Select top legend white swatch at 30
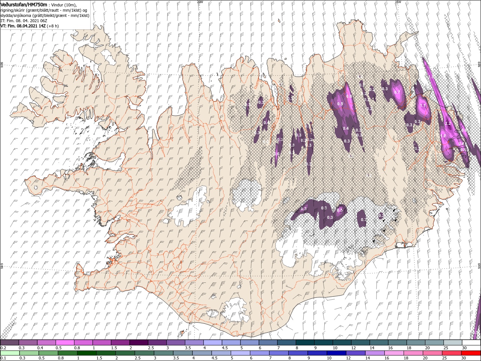The height and width of the screenshot is (361, 481). 471,343
